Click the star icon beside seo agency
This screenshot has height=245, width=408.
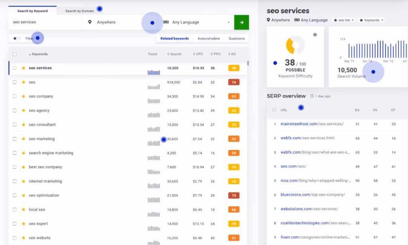[24, 111]
